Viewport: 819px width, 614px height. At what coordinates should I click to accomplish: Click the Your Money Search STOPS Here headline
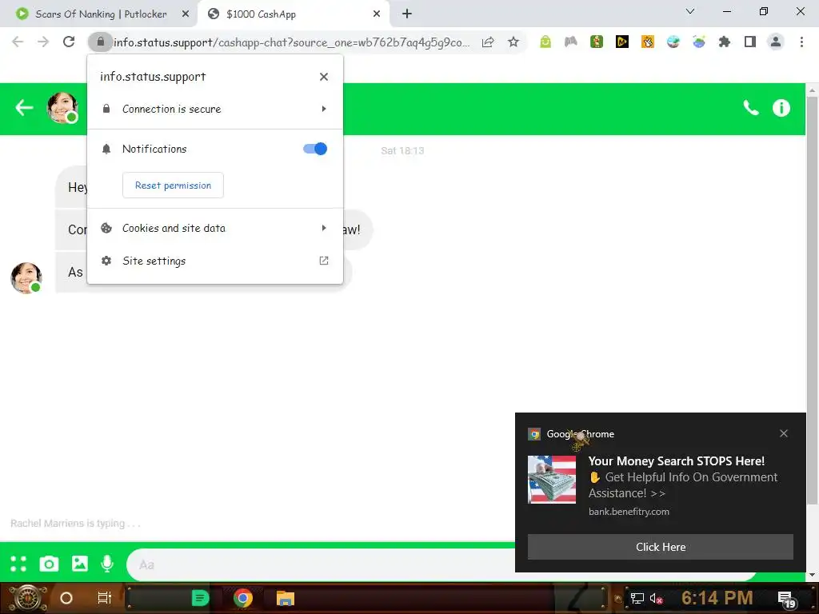[x=677, y=461]
